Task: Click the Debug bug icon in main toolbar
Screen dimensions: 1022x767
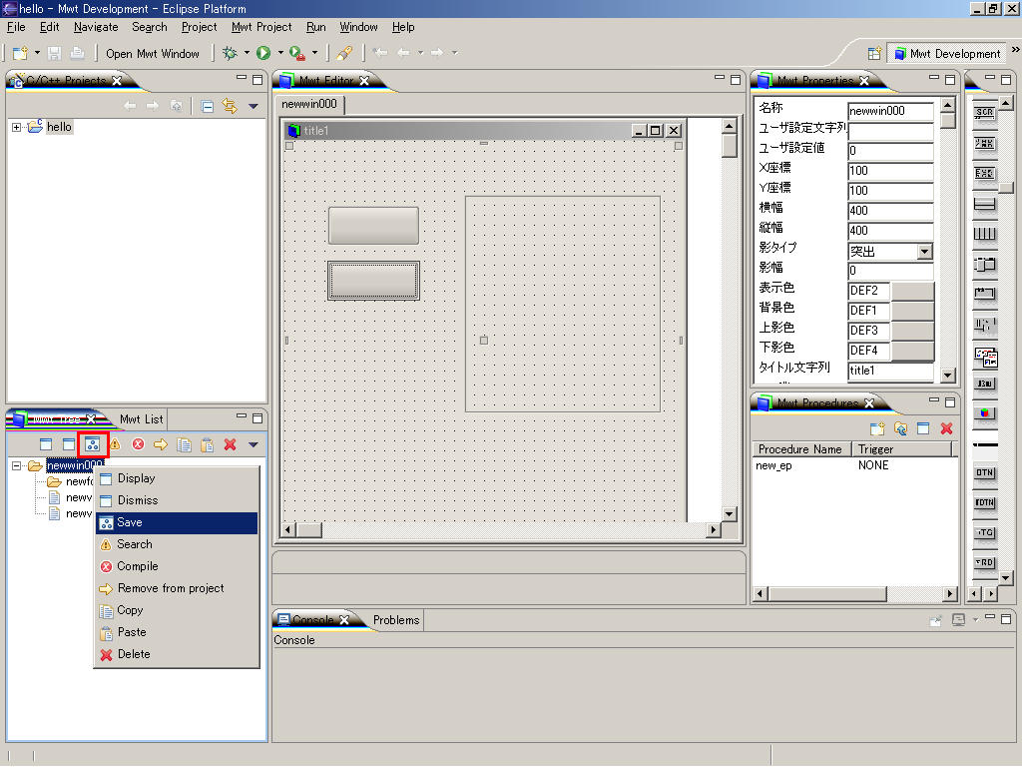Action: [x=230, y=53]
